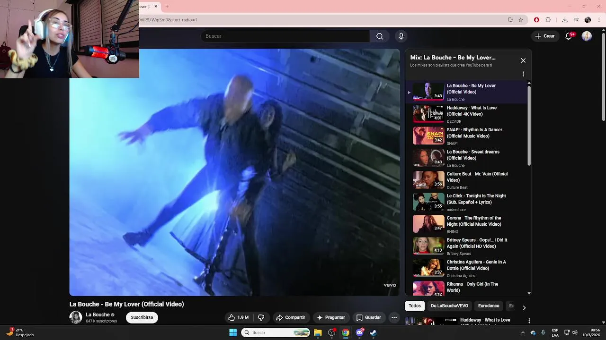
Task: Click the browser address bar
Action: pyautogui.click(x=322, y=20)
